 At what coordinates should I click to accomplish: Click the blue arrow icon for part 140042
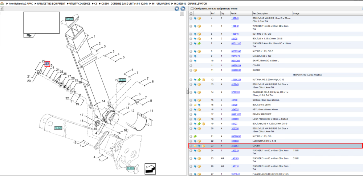(195, 26)
